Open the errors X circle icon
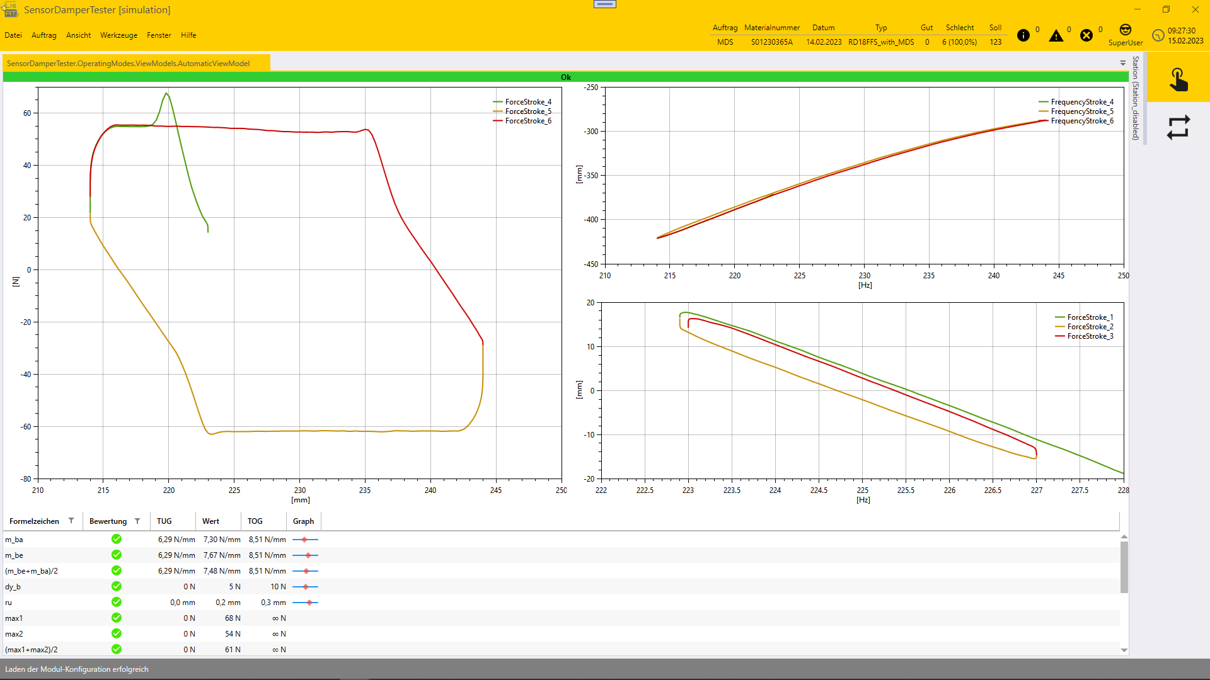 pyautogui.click(x=1086, y=35)
